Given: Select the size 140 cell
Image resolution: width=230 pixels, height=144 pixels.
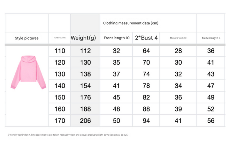Looking at the screenshot, I should tap(60, 86).
